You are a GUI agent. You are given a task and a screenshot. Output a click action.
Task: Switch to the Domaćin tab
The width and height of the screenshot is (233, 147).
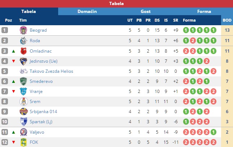87,12
